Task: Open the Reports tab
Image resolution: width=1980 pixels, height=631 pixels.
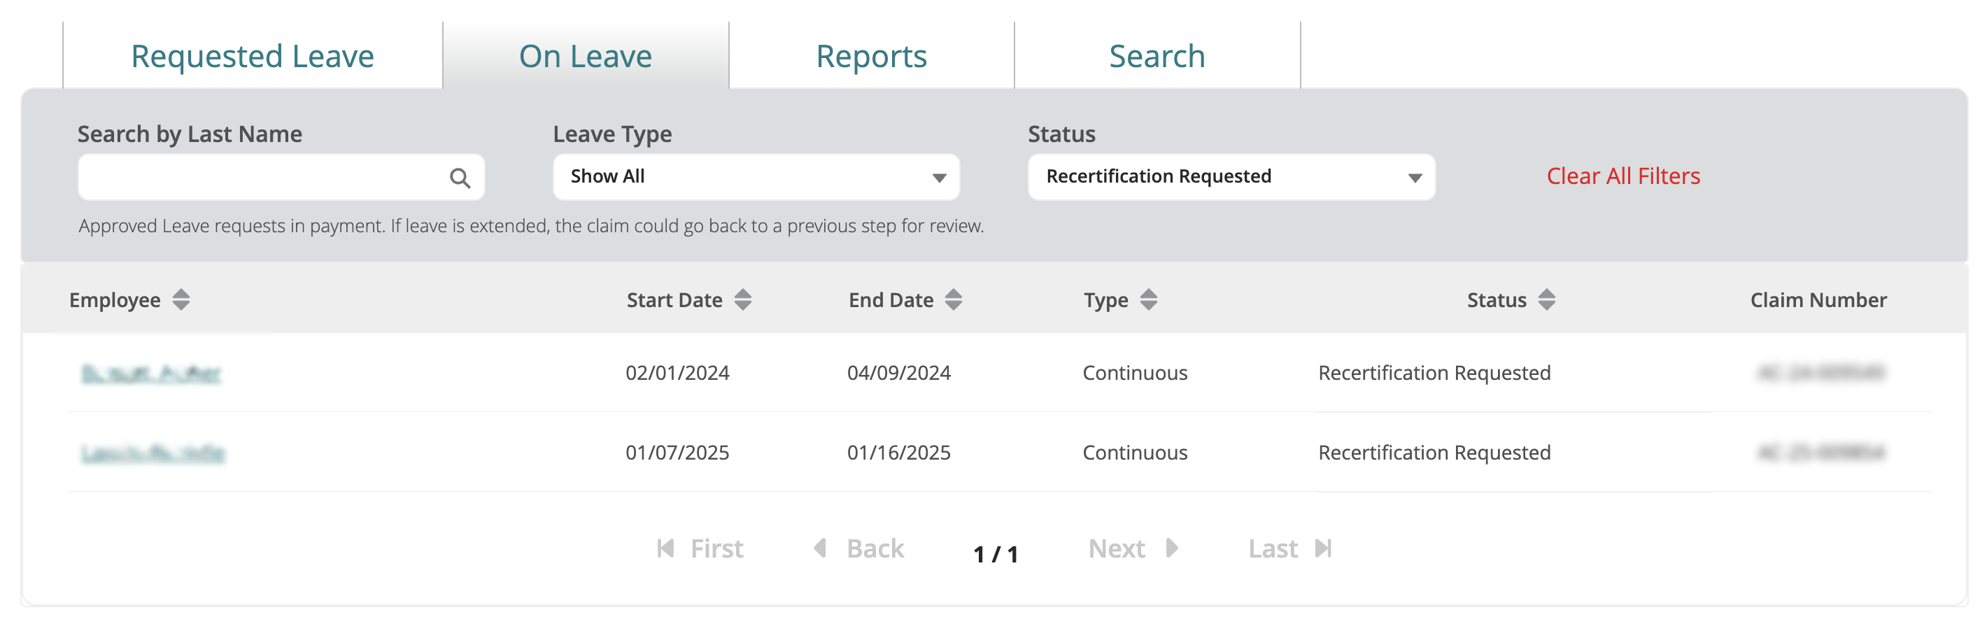Action: pyautogui.click(x=871, y=56)
